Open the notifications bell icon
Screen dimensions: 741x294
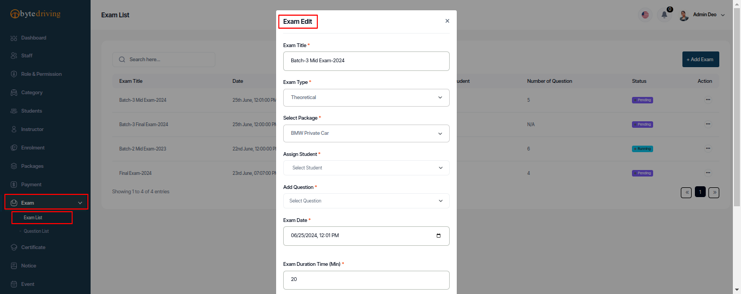point(664,15)
